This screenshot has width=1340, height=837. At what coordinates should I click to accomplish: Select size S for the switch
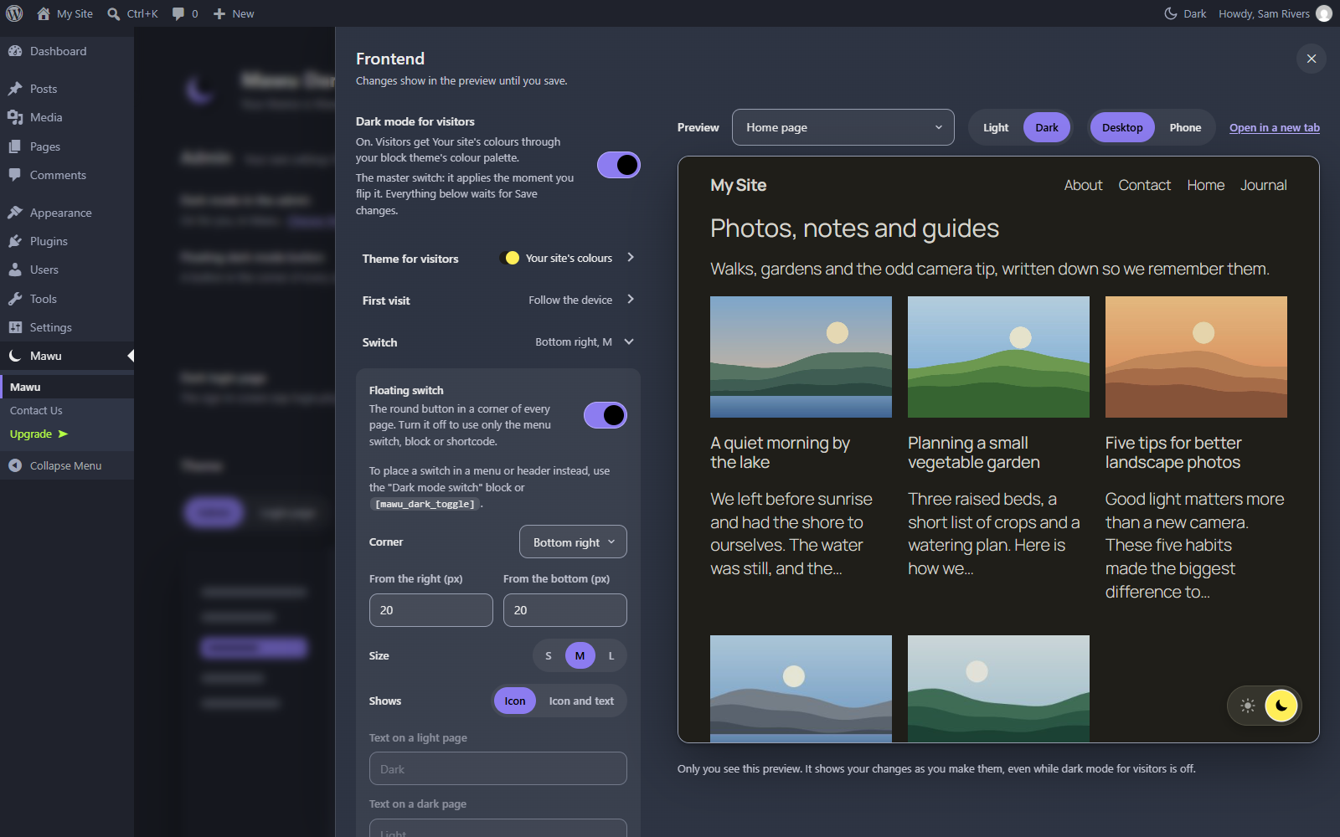point(549,655)
